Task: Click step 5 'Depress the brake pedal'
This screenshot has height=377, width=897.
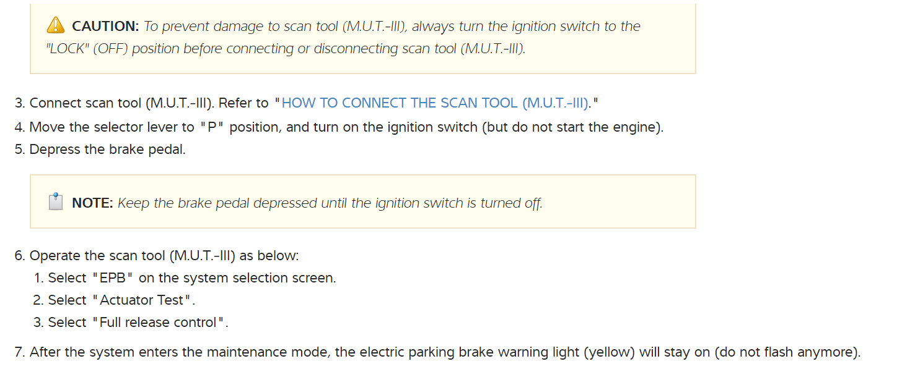Action: tap(107, 150)
